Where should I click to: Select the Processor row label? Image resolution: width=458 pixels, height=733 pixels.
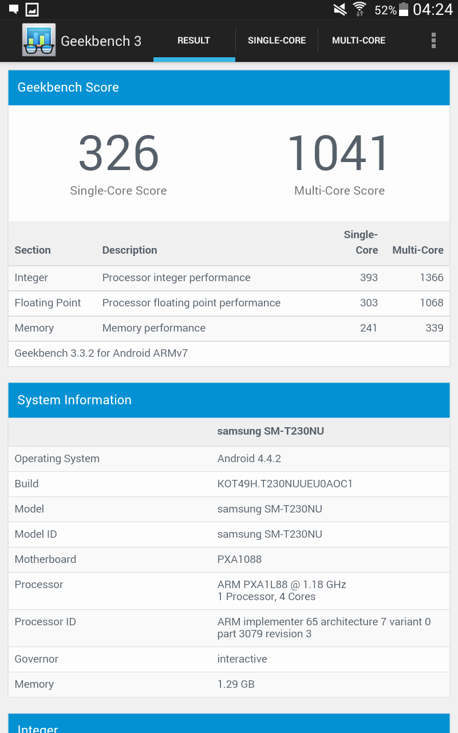click(39, 585)
